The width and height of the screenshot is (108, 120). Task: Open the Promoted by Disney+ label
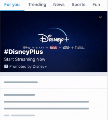[x=28, y=67]
